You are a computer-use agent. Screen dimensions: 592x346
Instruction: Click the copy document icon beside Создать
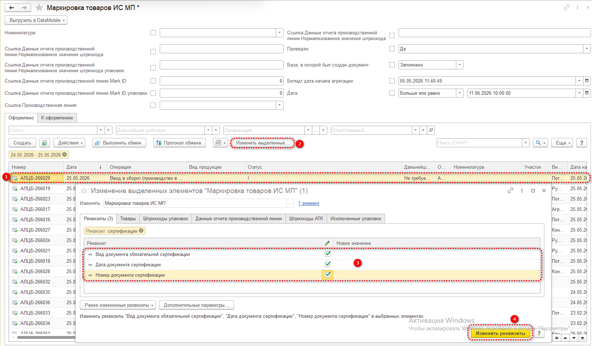(x=44, y=143)
